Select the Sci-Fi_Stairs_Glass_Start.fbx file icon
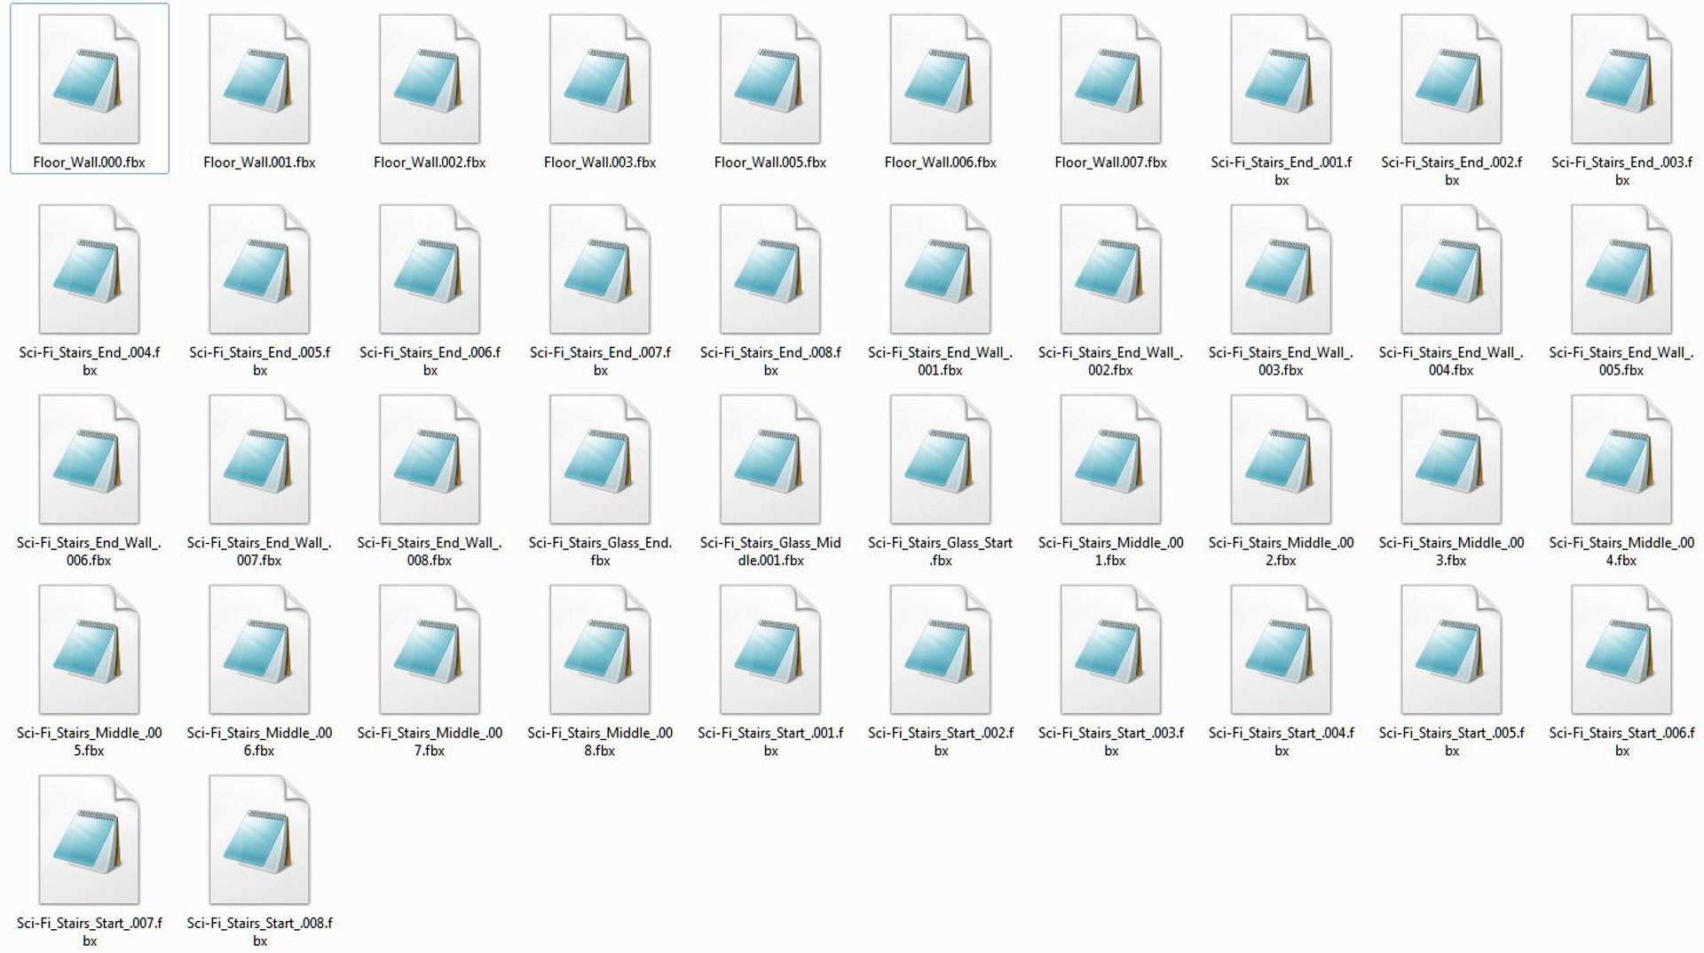Screen dimensions: 1704x953 click(941, 460)
